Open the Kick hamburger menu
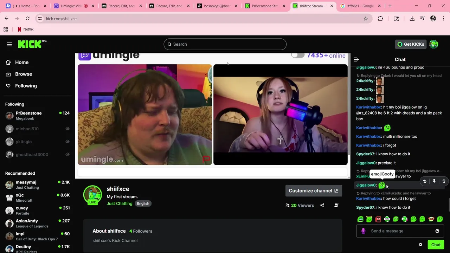The height and width of the screenshot is (253, 450). click(x=9, y=44)
